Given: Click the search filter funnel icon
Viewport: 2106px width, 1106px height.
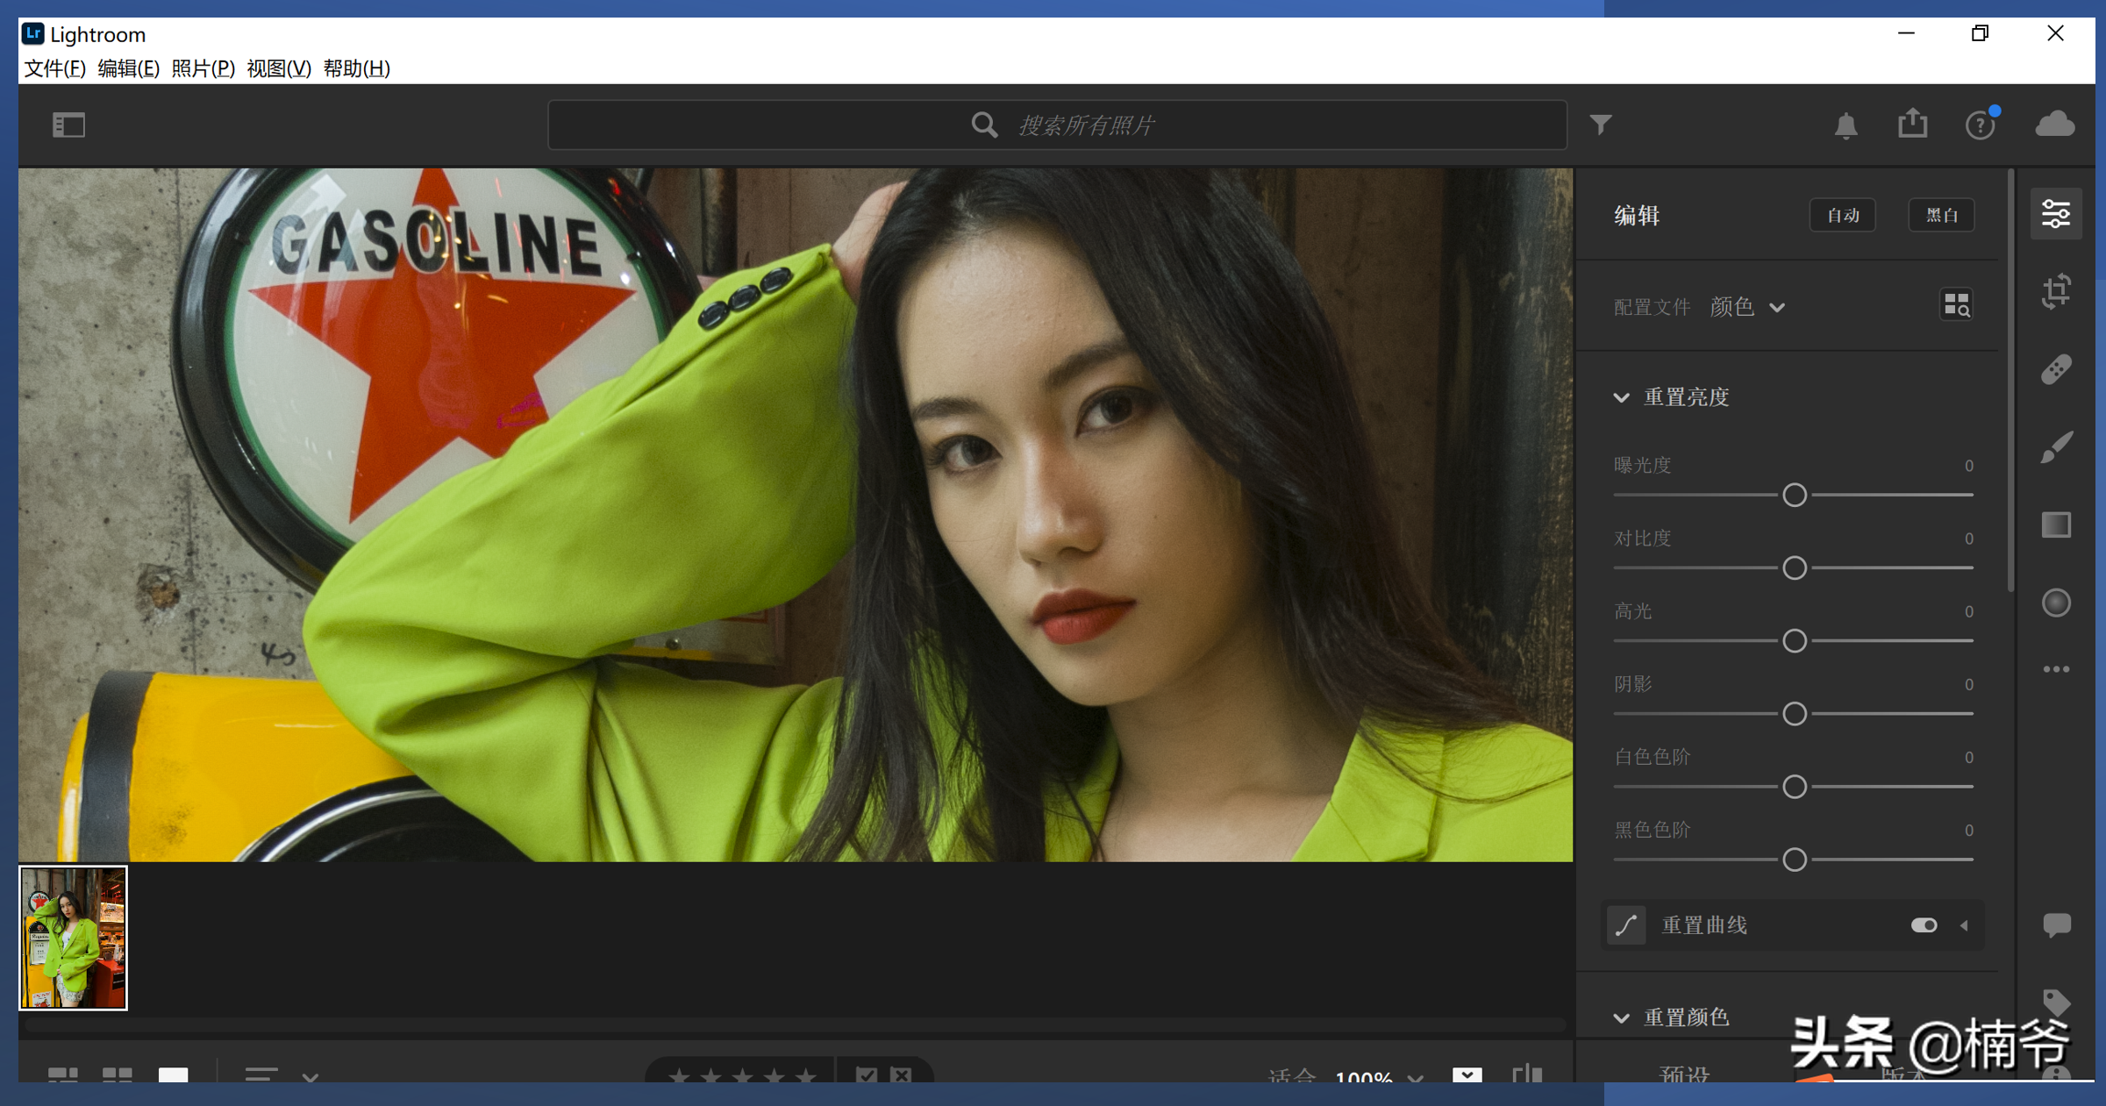Looking at the screenshot, I should pyautogui.click(x=1601, y=125).
